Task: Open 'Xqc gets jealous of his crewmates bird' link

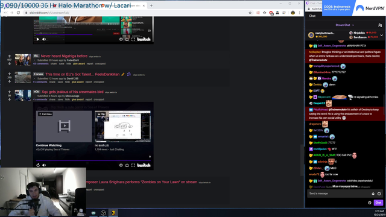Action: point(72,92)
